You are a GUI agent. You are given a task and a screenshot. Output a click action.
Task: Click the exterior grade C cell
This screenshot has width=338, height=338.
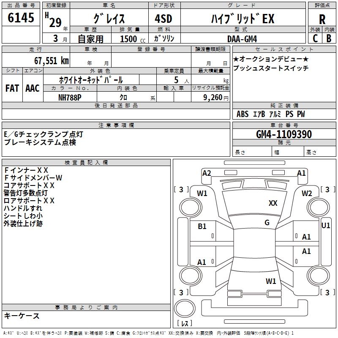(x=315, y=38)
